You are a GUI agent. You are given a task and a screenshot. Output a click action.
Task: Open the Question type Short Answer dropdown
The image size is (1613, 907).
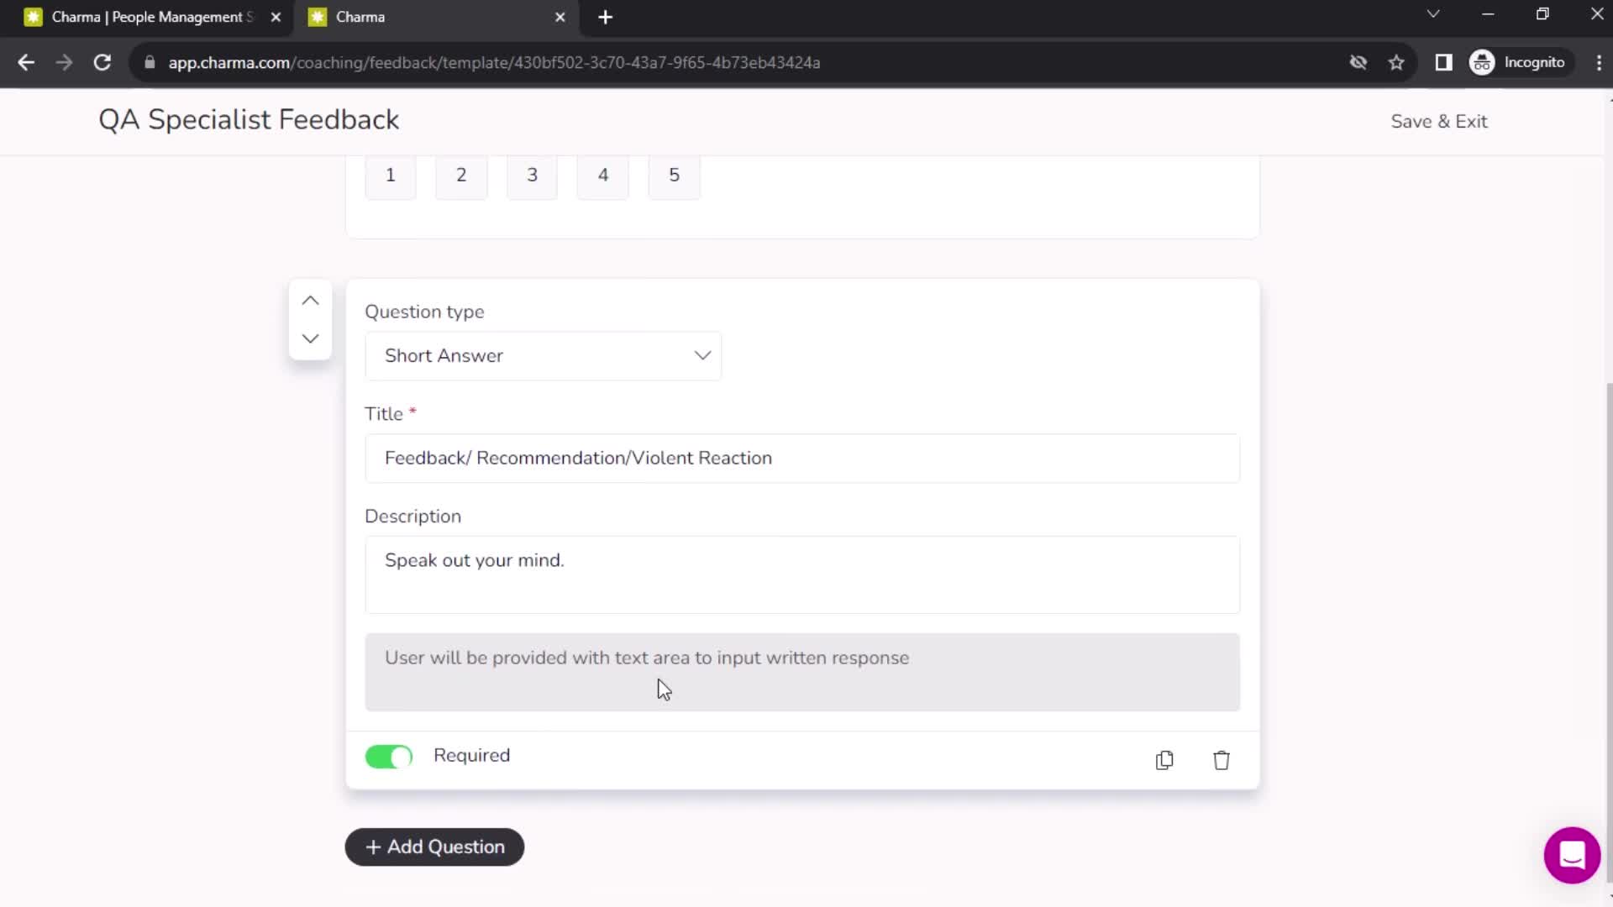pos(543,356)
